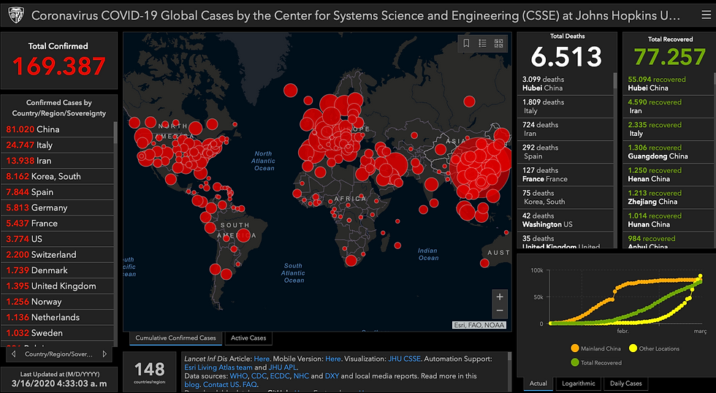Viewport: 716px width, 393px height.
Task: Select Switzerland in confirmed cases list
Action: coord(57,255)
